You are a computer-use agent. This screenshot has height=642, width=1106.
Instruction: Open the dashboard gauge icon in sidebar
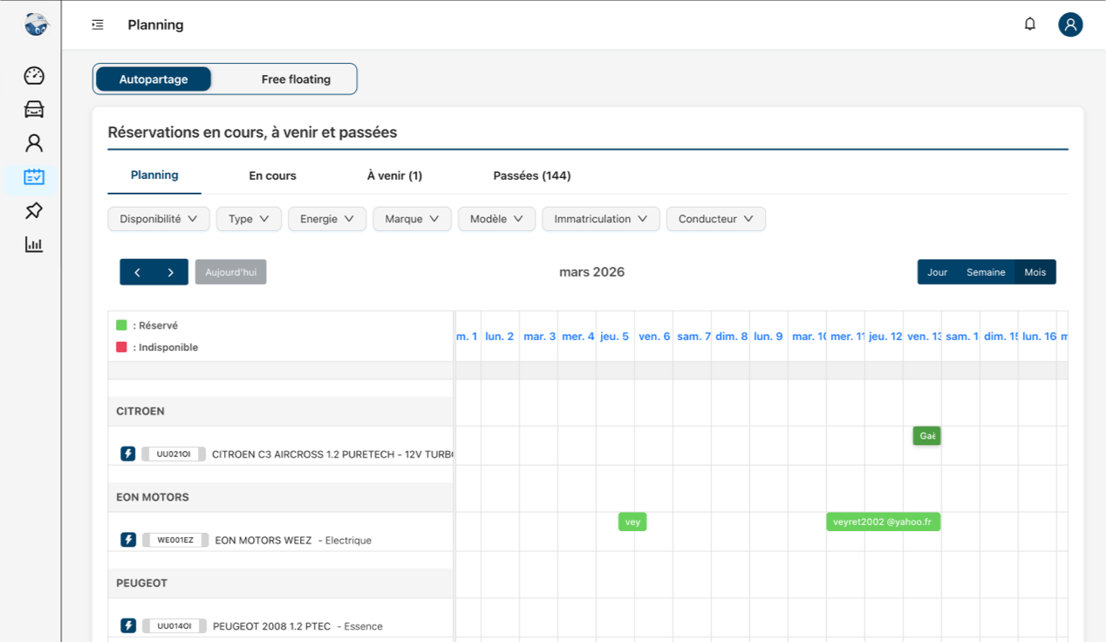[34, 76]
